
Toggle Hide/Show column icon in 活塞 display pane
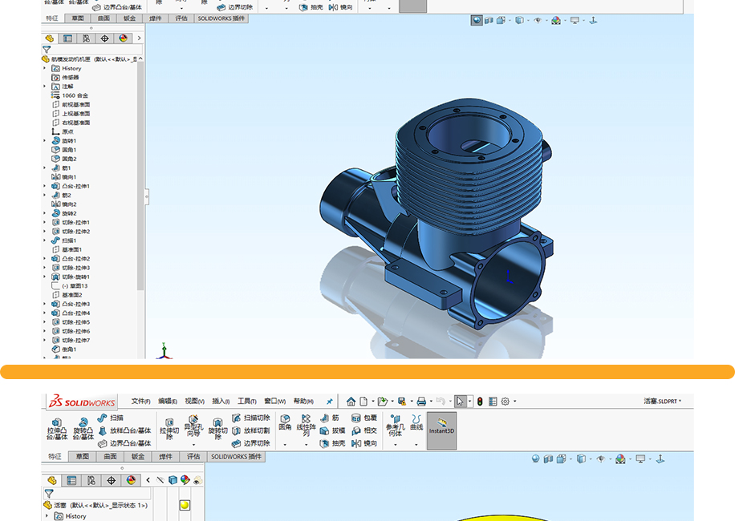(x=160, y=480)
